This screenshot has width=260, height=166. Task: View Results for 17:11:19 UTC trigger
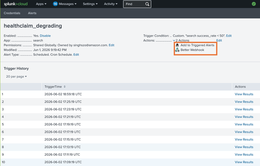[244, 154]
